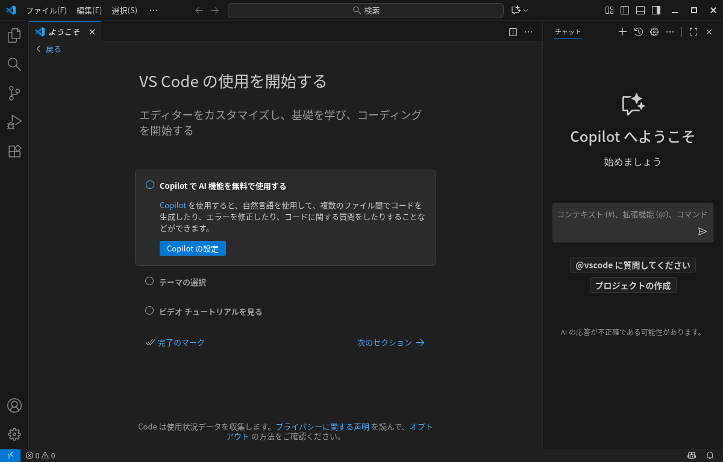Open the Run and Debug view
This screenshot has width=723, height=462.
(14, 122)
